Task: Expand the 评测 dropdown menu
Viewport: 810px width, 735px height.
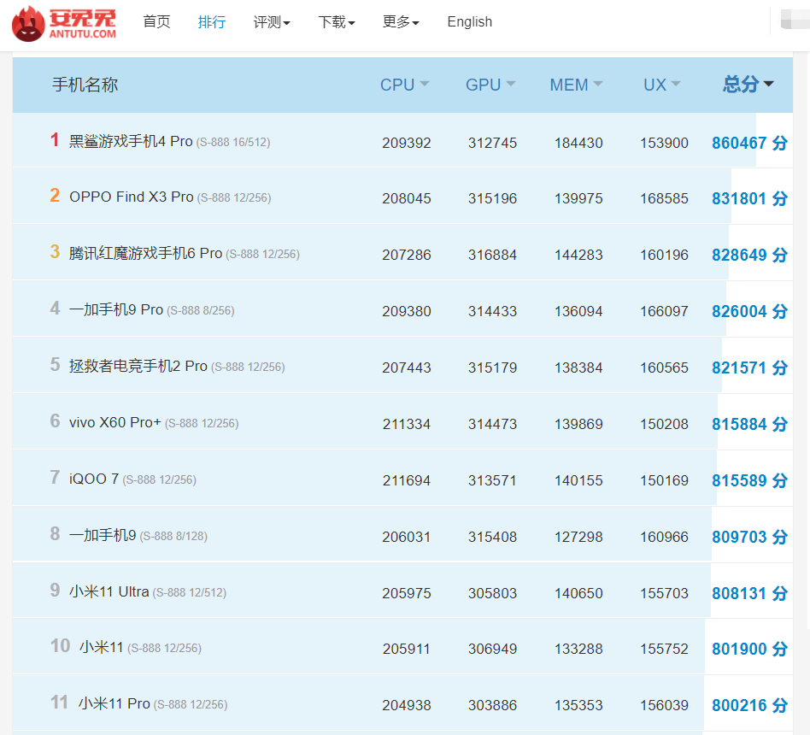Action: 272,21
